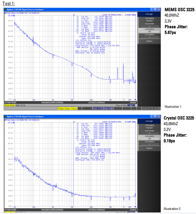Image resolution: width=196 pixels, height=214 pixels.
Task: Click the Pow 3.3V field in the MEMS status bar
Action: 98,109
